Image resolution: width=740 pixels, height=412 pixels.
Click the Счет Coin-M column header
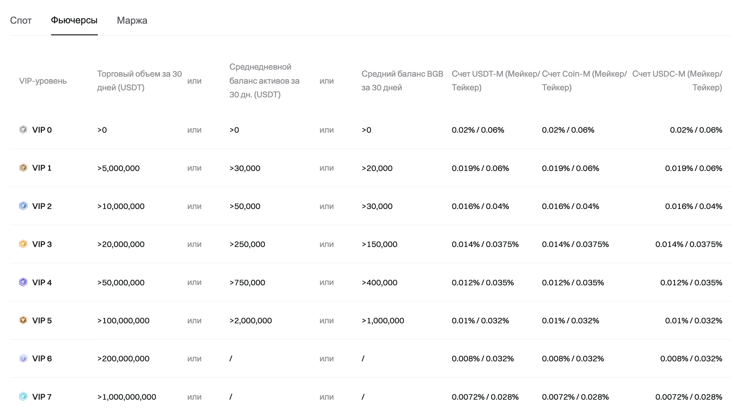pos(584,81)
